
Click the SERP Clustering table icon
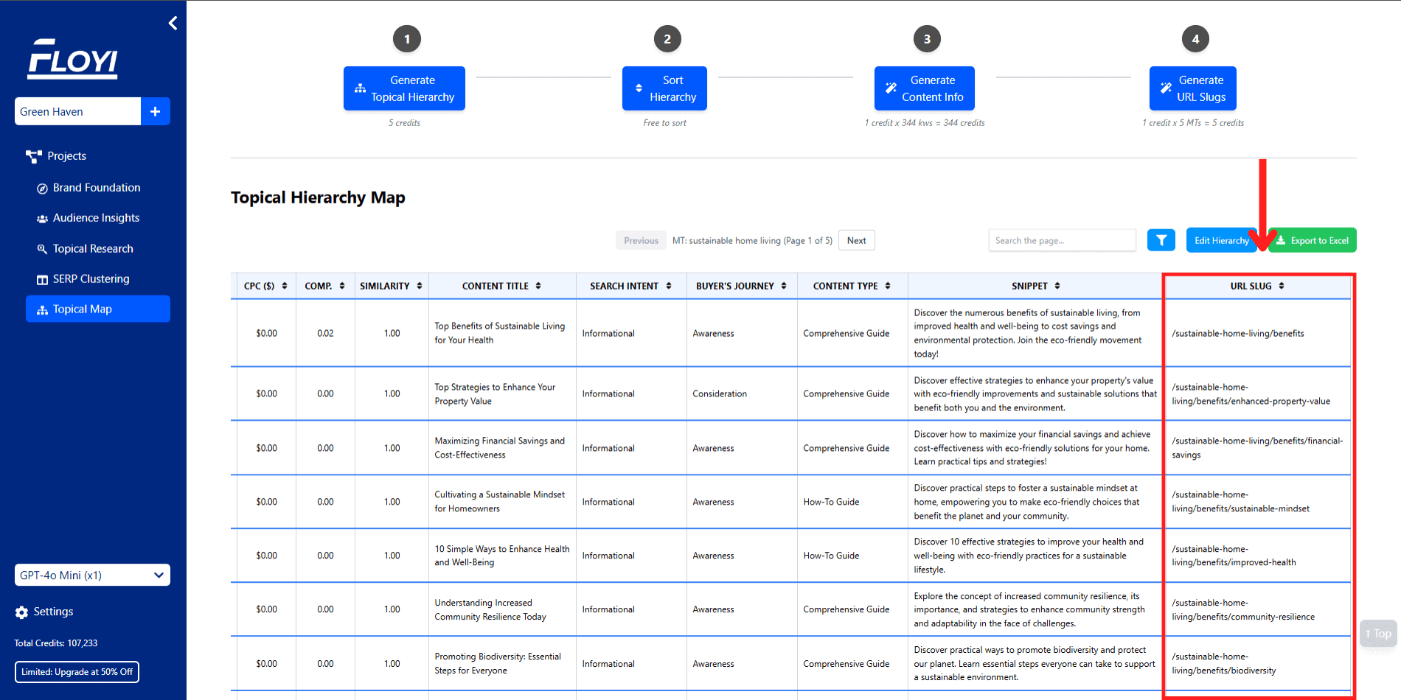click(42, 279)
